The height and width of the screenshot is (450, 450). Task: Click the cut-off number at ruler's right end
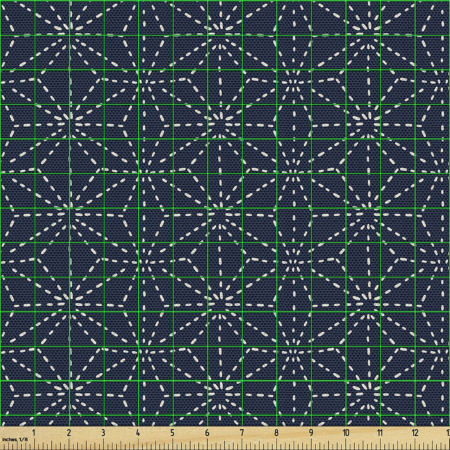(447, 433)
